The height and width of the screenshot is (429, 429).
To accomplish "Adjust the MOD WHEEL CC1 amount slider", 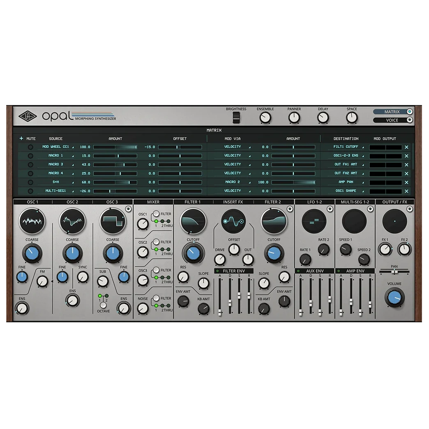I will [115, 147].
